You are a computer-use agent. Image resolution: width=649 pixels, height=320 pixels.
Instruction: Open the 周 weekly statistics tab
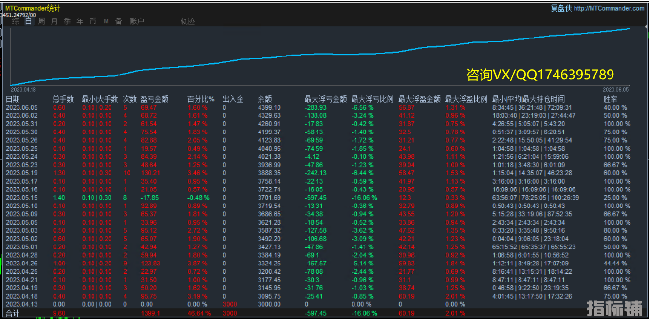click(x=41, y=21)
